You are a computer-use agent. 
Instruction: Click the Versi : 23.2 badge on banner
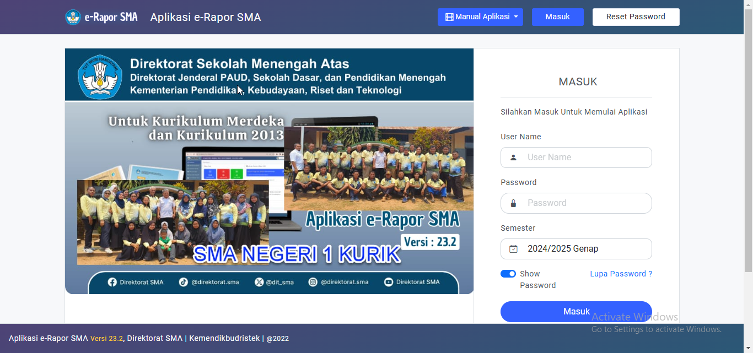(x=431, y=242)
